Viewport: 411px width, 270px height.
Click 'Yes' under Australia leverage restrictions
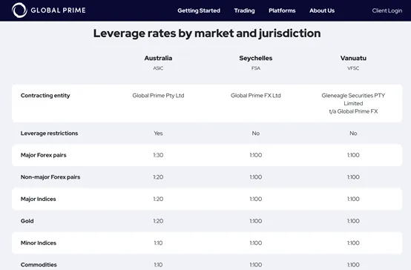[x=158, y=134]
